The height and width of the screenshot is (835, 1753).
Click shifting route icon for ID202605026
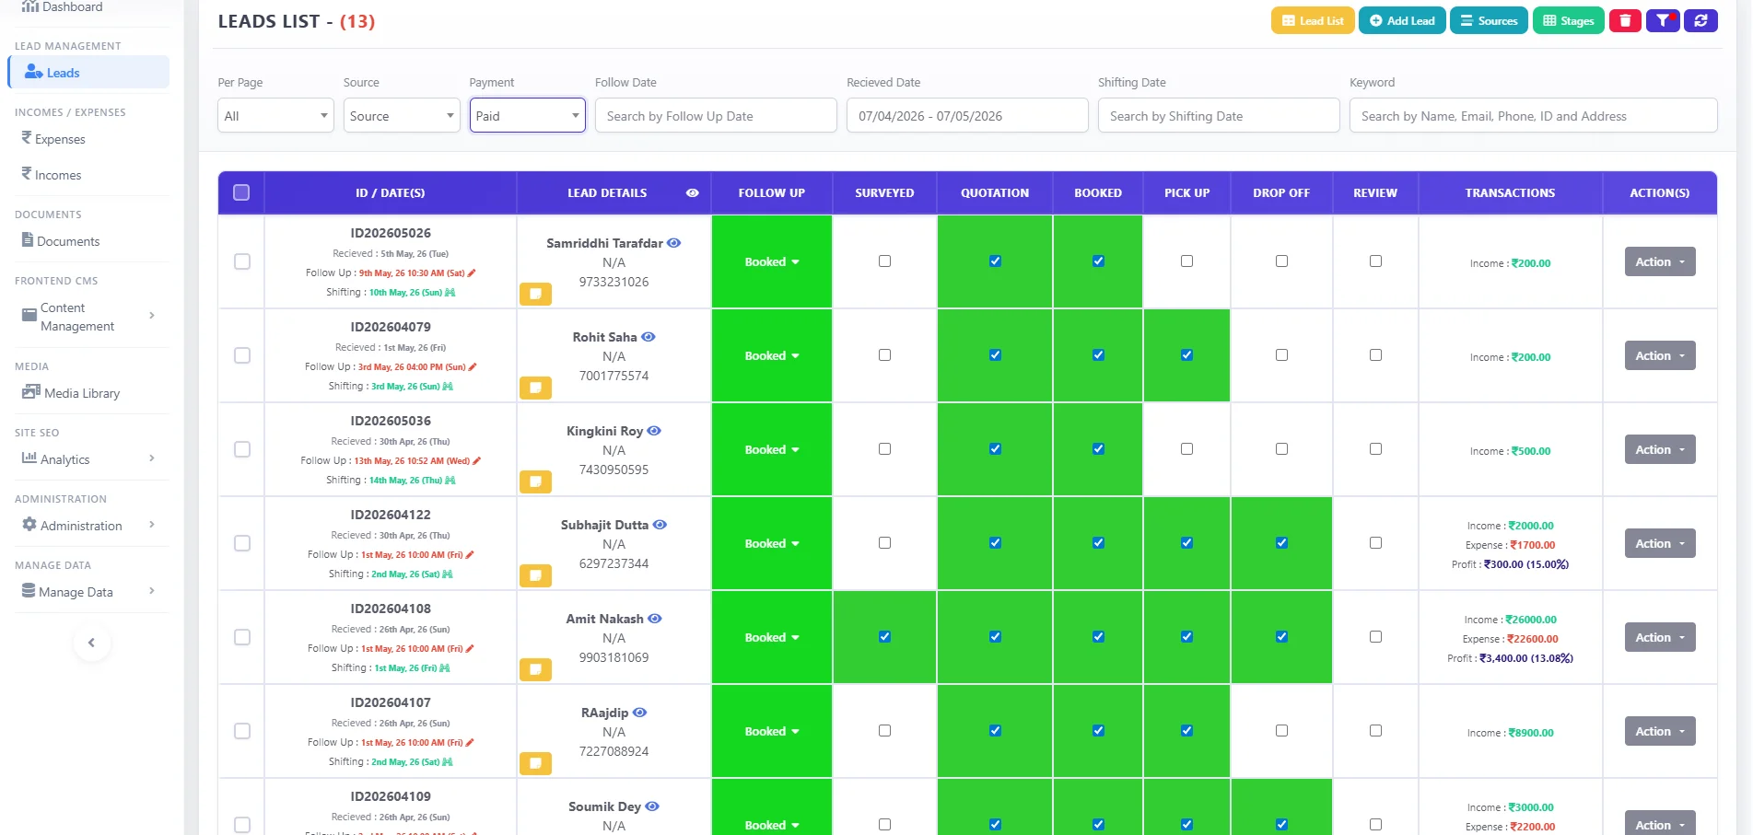pos(450,293)
